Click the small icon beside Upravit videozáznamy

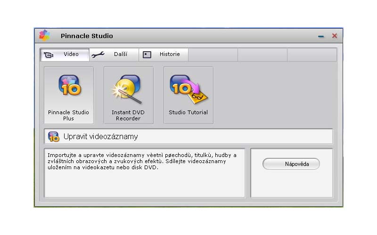tap(54, 137)
